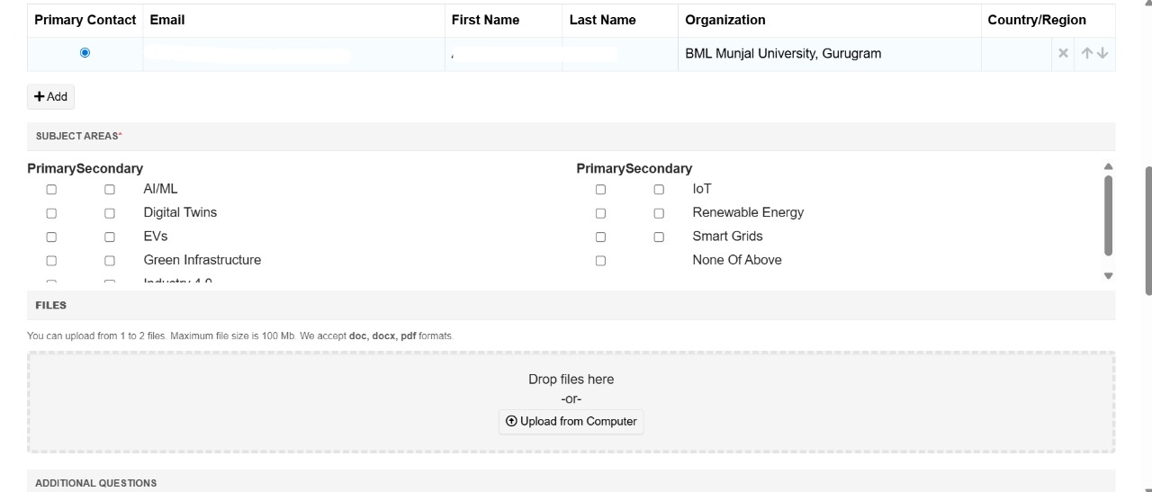This screenshot has height=492, width=1152.
Task: Select Primary checkbox for Smart Grids
Action: click(600, 237)
